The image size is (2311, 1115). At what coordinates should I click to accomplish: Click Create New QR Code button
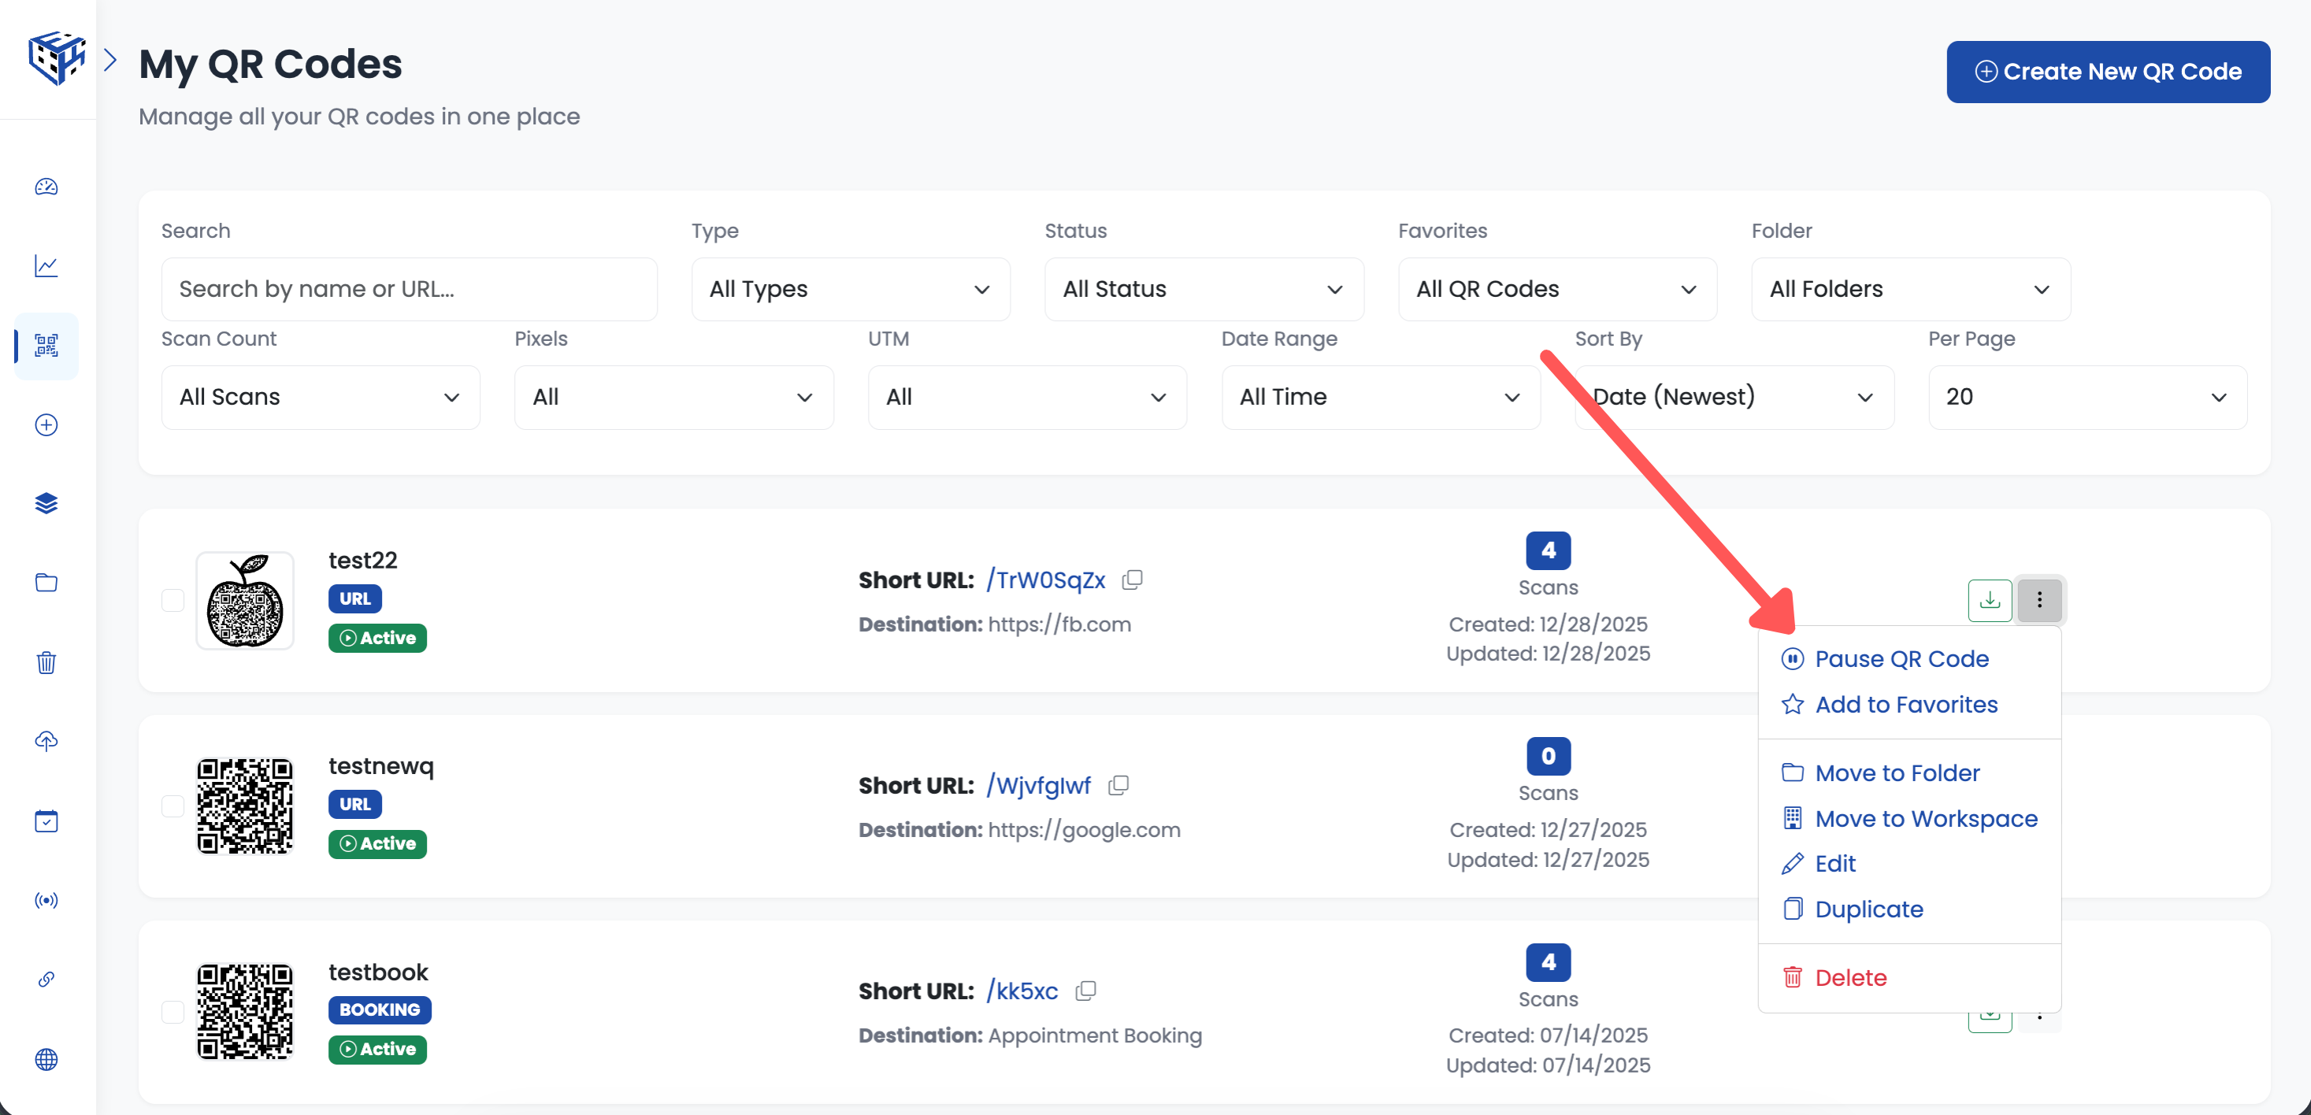[2107, 72]
